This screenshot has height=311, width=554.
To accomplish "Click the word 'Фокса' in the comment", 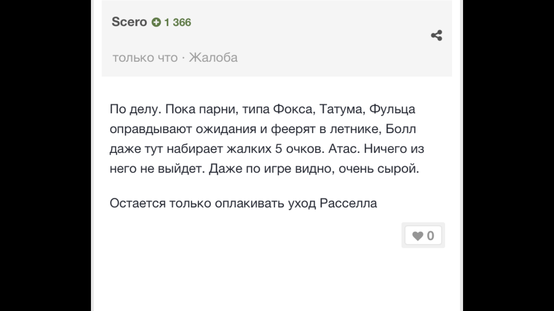I will pos(292,109).
